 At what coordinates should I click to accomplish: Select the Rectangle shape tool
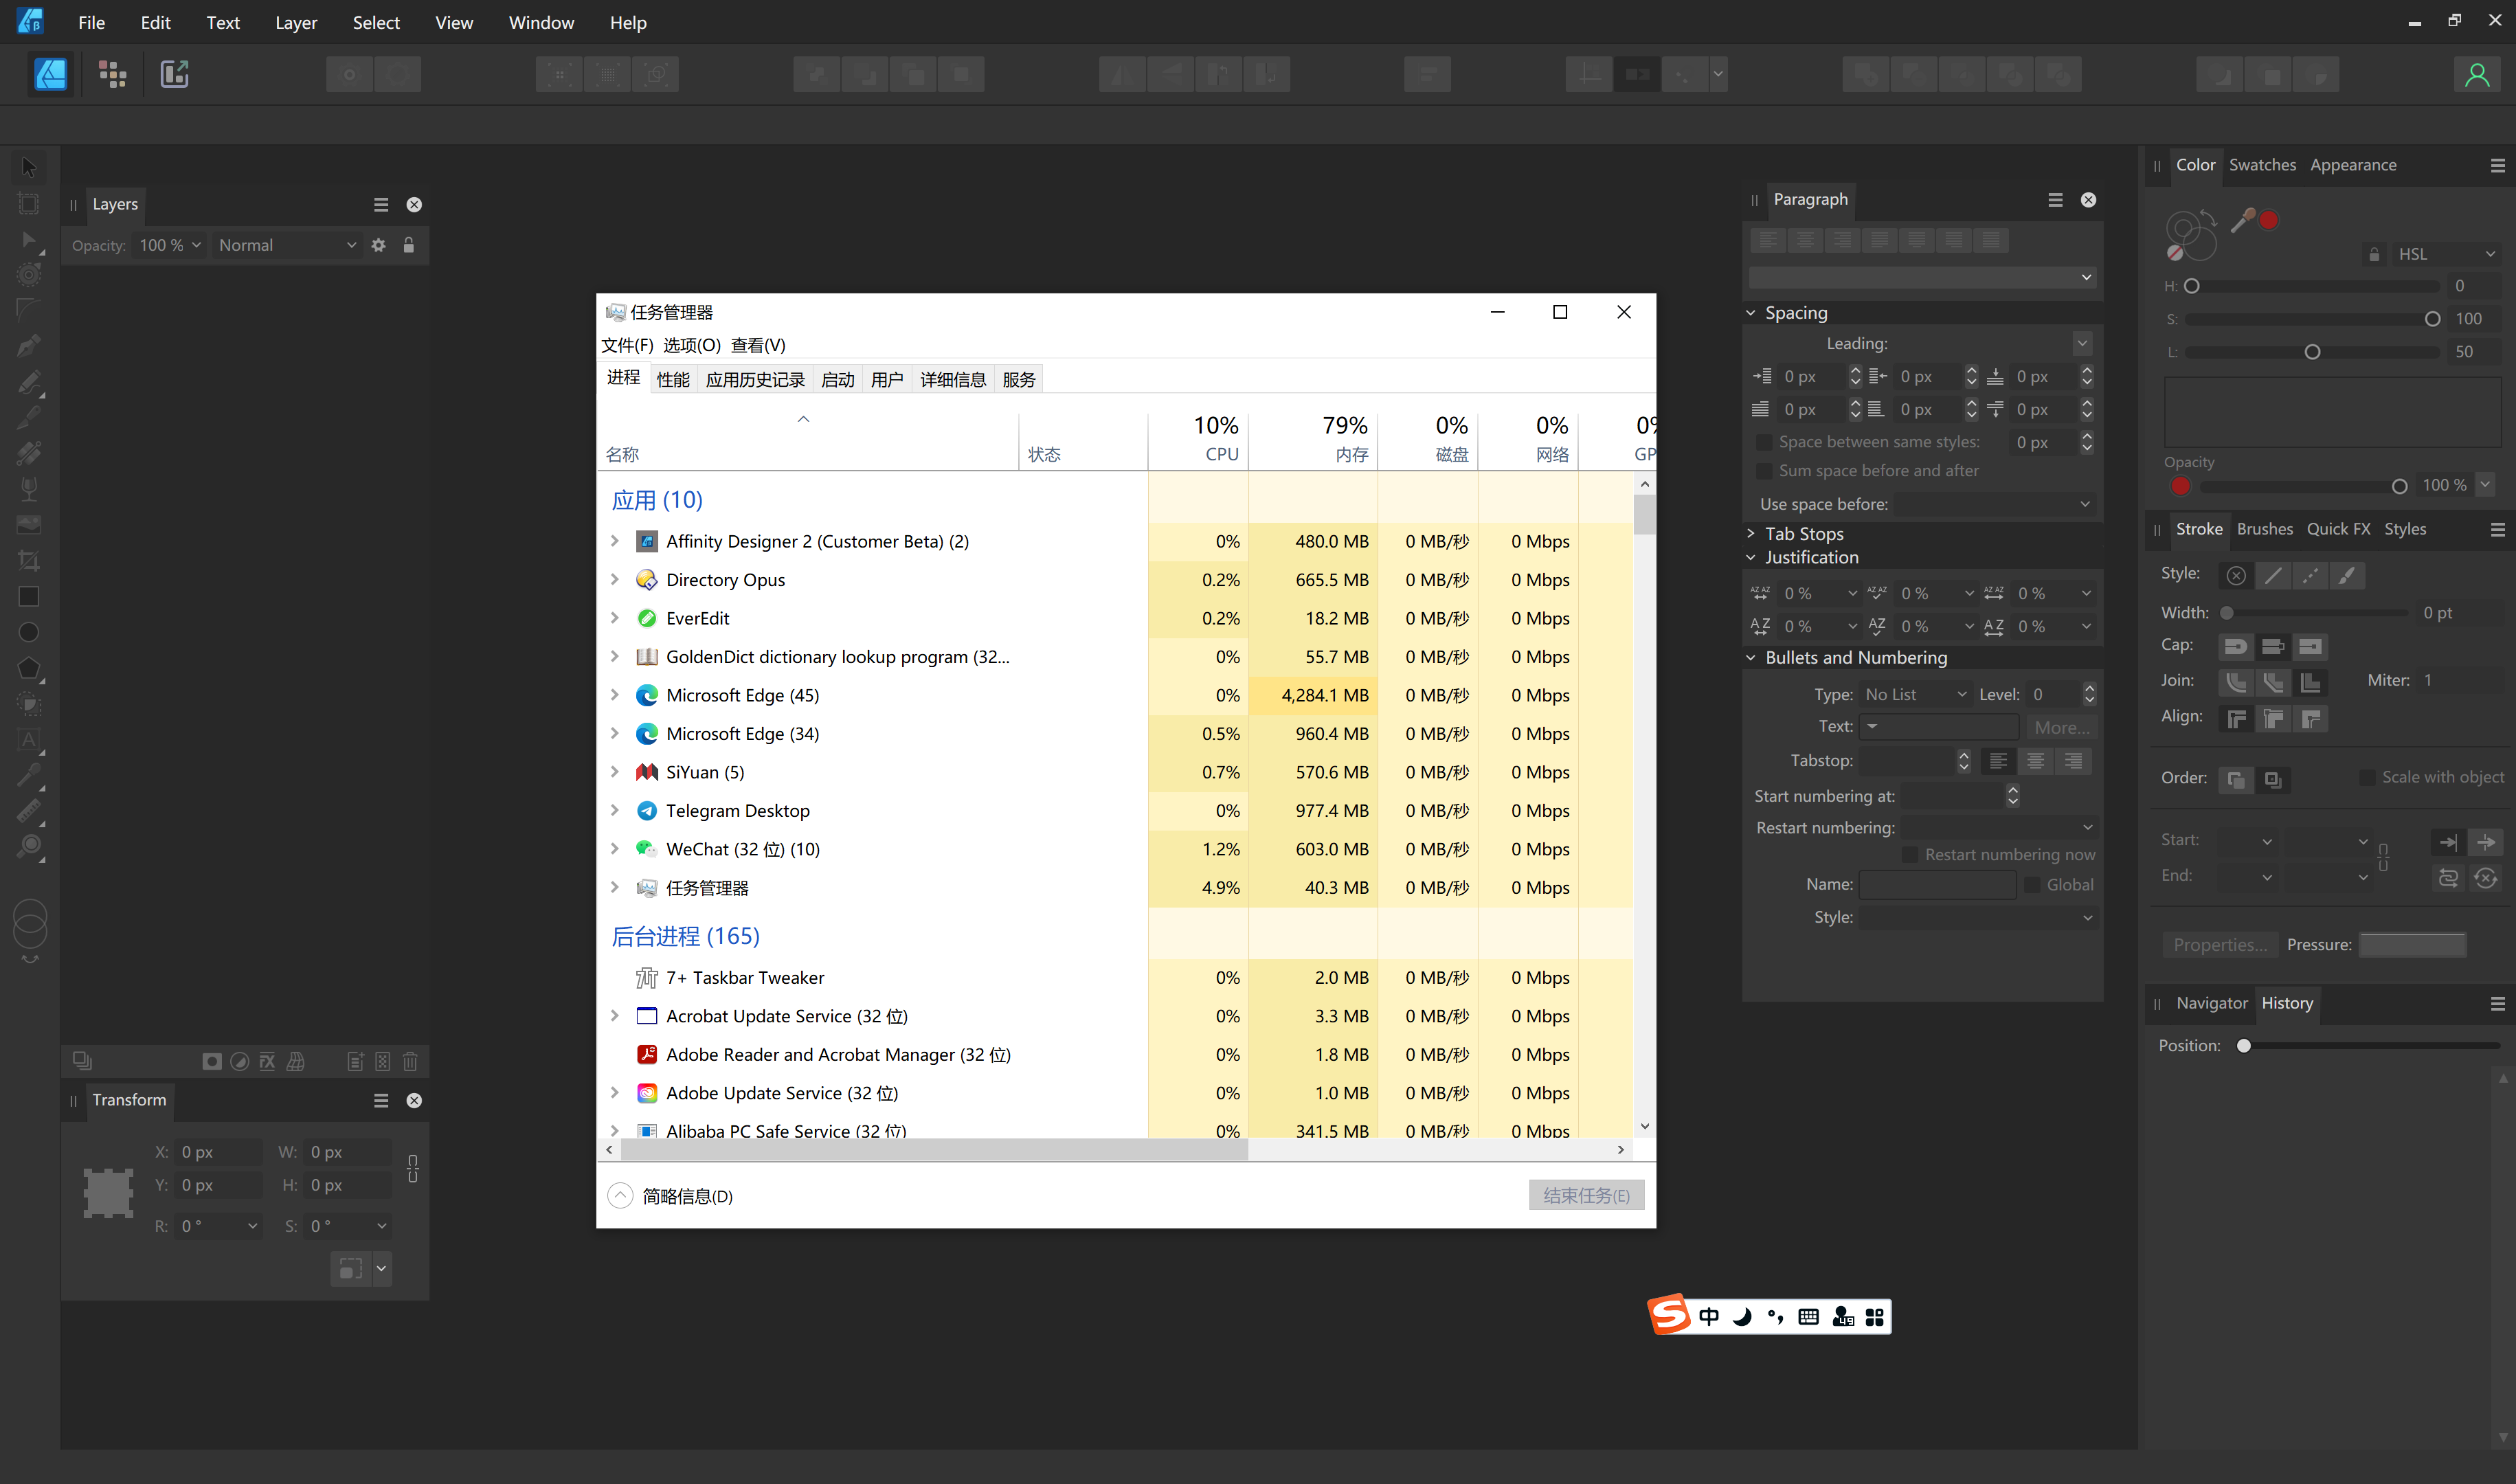coord(29,596)
